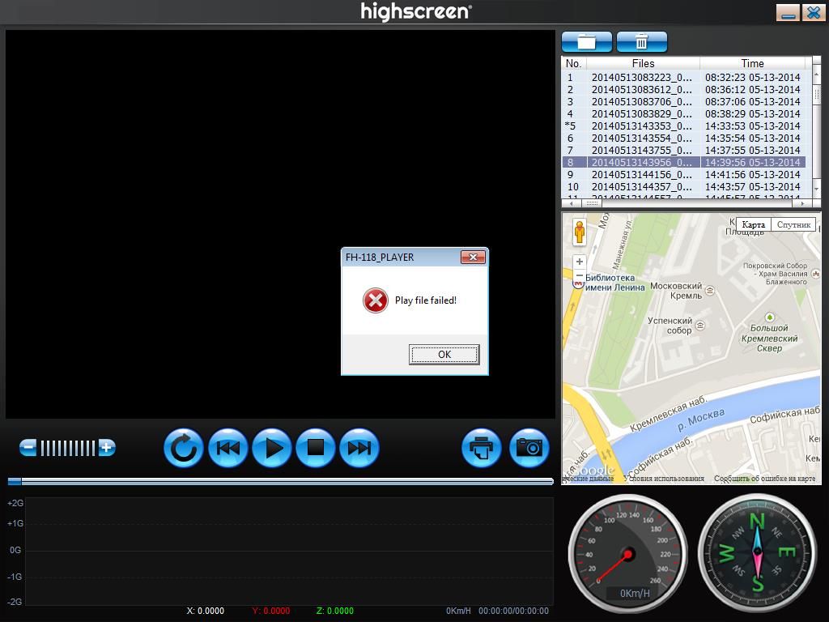829x622 pixels.
Task: Select file 10 recorded at 14:43:57
Action: (683, 187)
